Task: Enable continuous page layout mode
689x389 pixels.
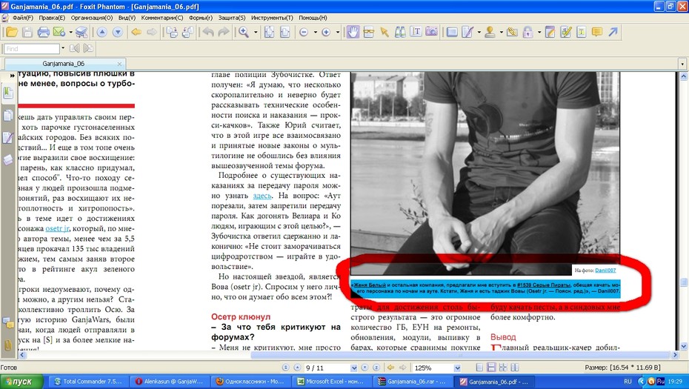Action: (491, 368)
